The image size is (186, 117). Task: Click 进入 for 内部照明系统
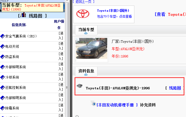click(x=61, y=97)
